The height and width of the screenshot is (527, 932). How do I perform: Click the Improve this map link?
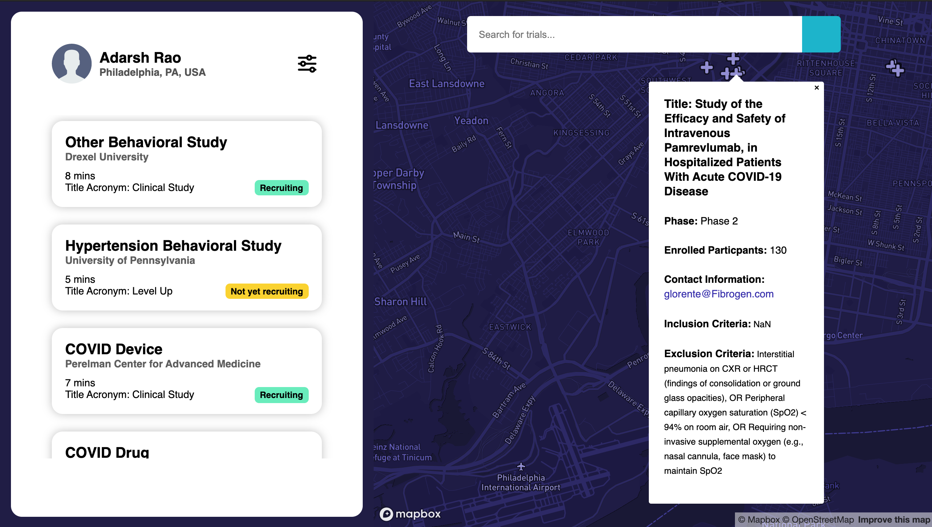894,520
